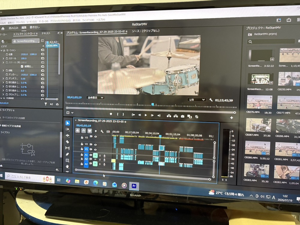
Task: Collapse the モーション effect group
Action: click(x=1, y=50)
